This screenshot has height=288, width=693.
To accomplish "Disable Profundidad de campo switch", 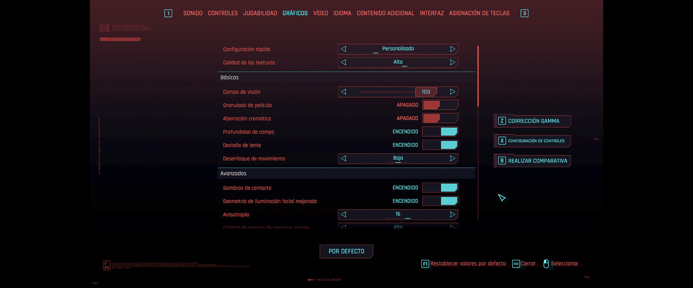I will 440,131.
